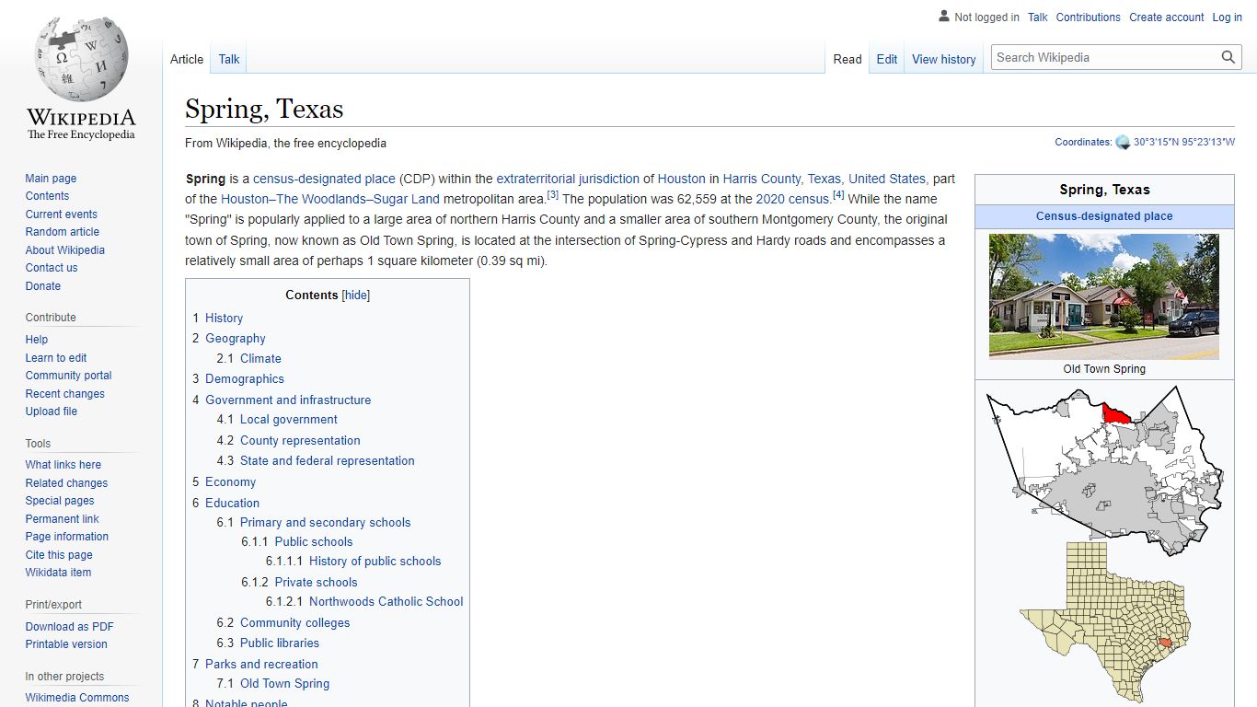
Task: Open a Random article
Action: [x=63, y=232]
